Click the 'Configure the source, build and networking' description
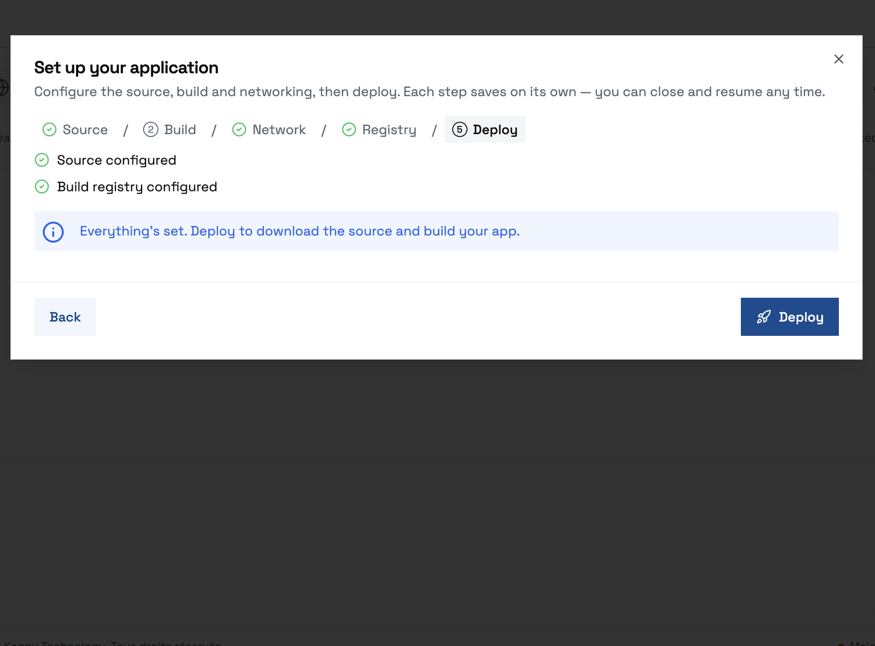 [x=430, y=92]
